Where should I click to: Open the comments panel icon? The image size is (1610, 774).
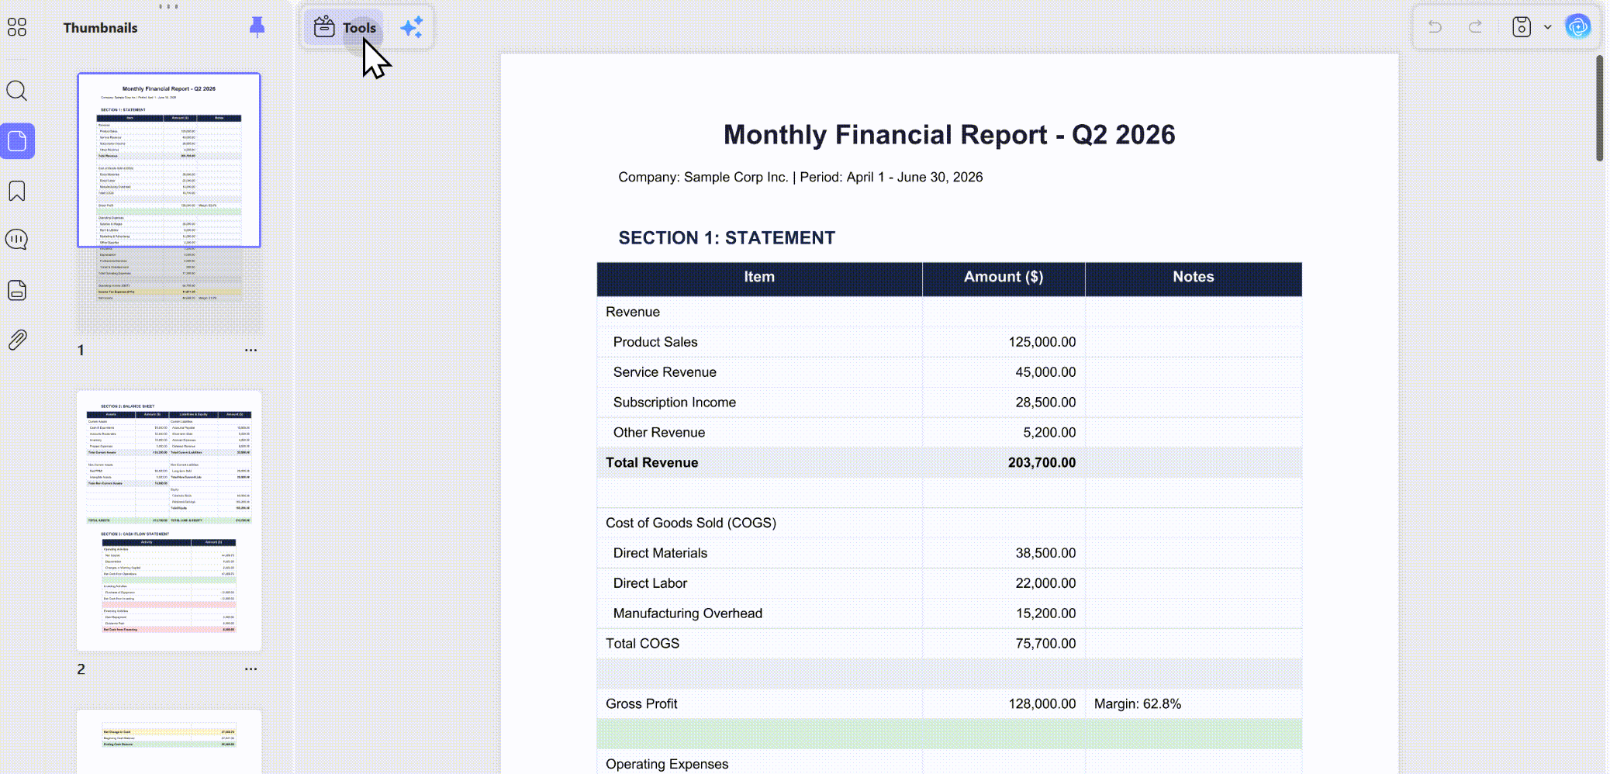(17, 240)
